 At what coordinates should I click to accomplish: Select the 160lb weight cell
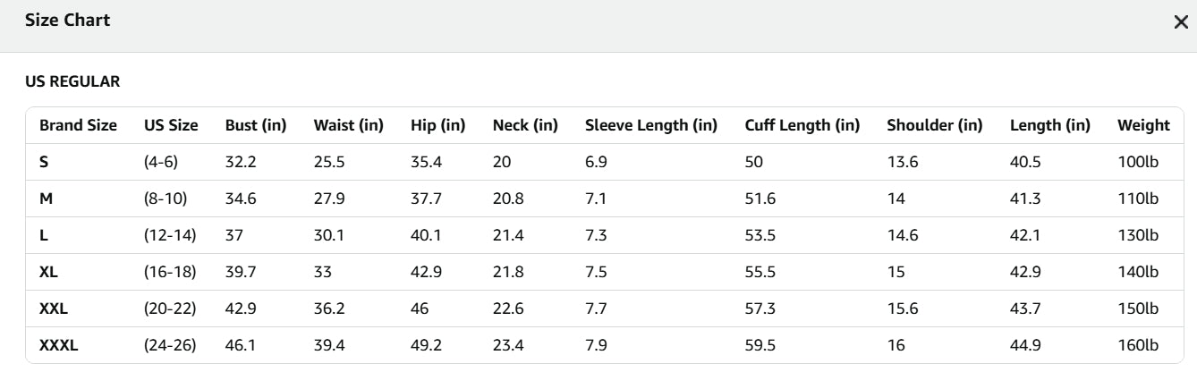coord(1138,345)
